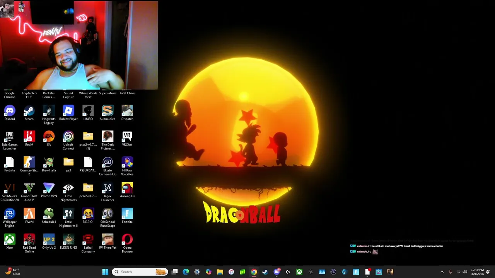
Task: Select the ps3 folder on desktop
Action: [x=68, y=164]
